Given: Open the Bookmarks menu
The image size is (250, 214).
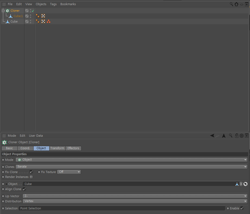Looking at the screenshot, I should tap(68, 4).
